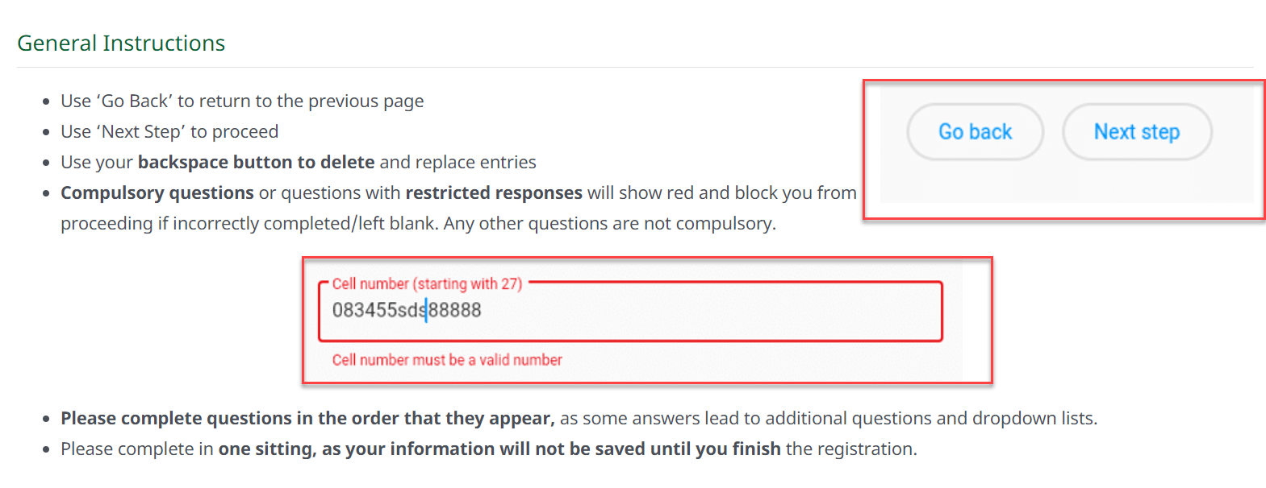Click the 'and replace entries' text
Image resolution: width=1266 pixels, height=488 pixels.
click(458, 163)
